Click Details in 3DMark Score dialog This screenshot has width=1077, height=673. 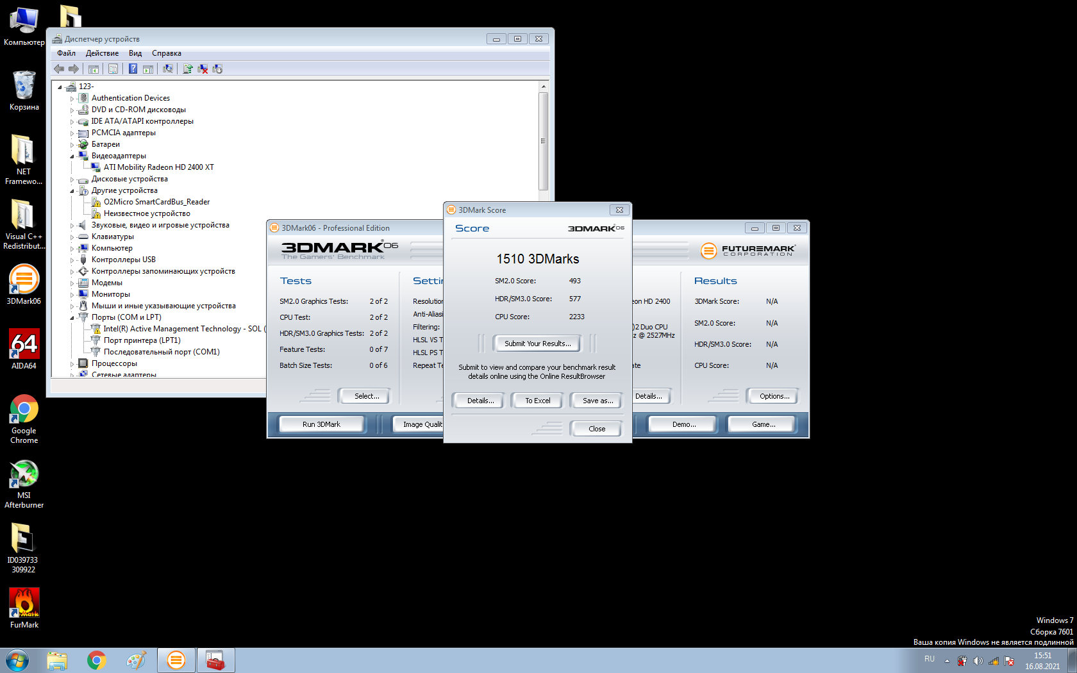click(x=480, y=401)
